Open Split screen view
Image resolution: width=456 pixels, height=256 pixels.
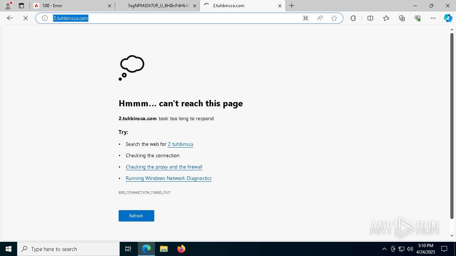(x=370, y=18)
